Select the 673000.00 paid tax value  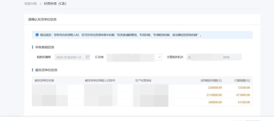(x=243, y=95)
